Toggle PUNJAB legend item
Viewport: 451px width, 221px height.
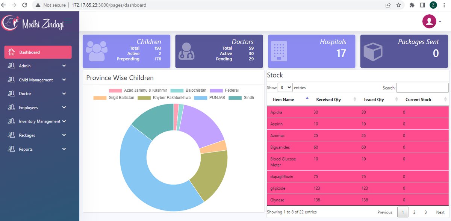tap(210, 98)
